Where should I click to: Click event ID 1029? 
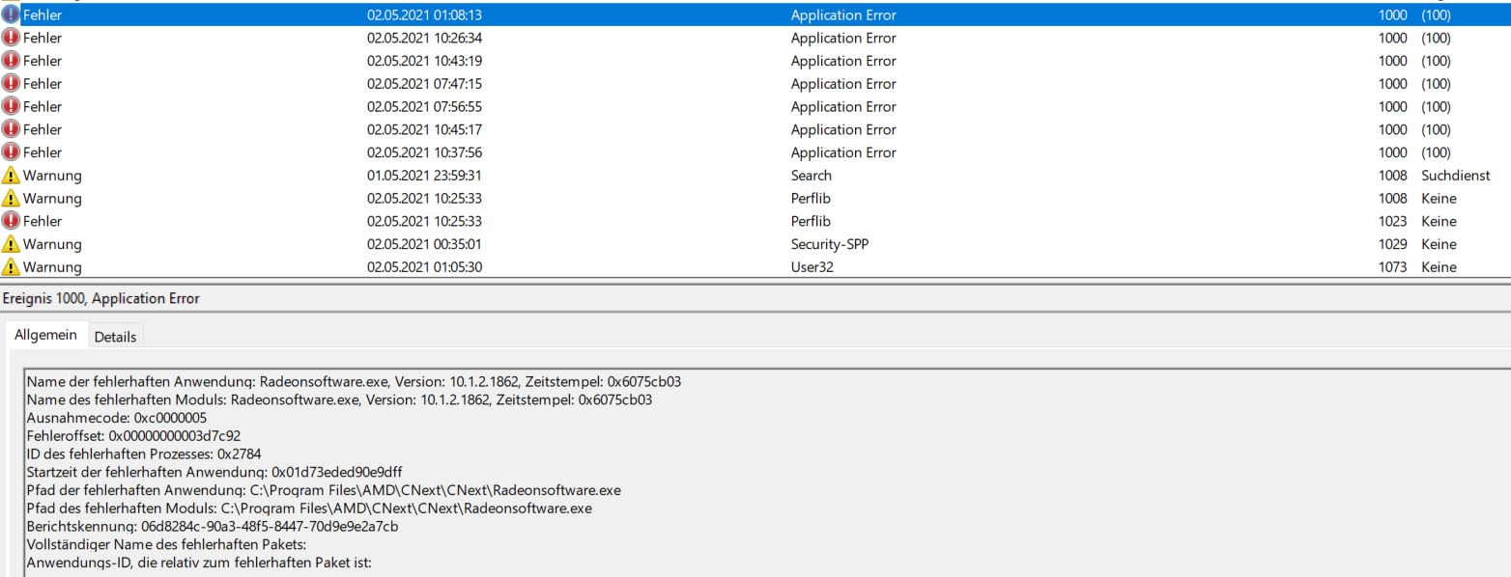[x=1392, y=244]
